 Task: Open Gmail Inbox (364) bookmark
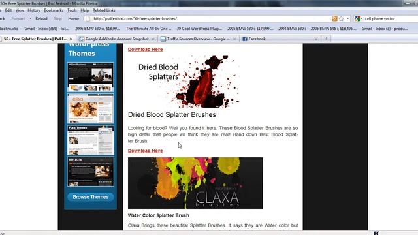coord(46,29)
